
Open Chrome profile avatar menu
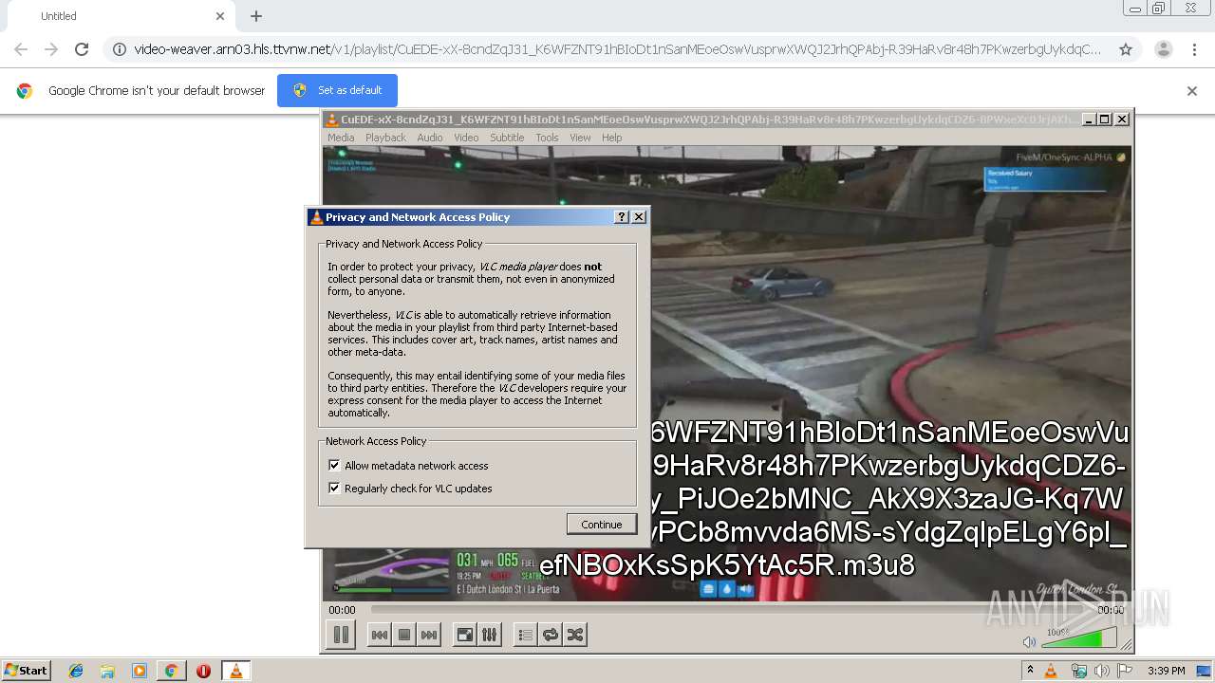(1164, 49)
